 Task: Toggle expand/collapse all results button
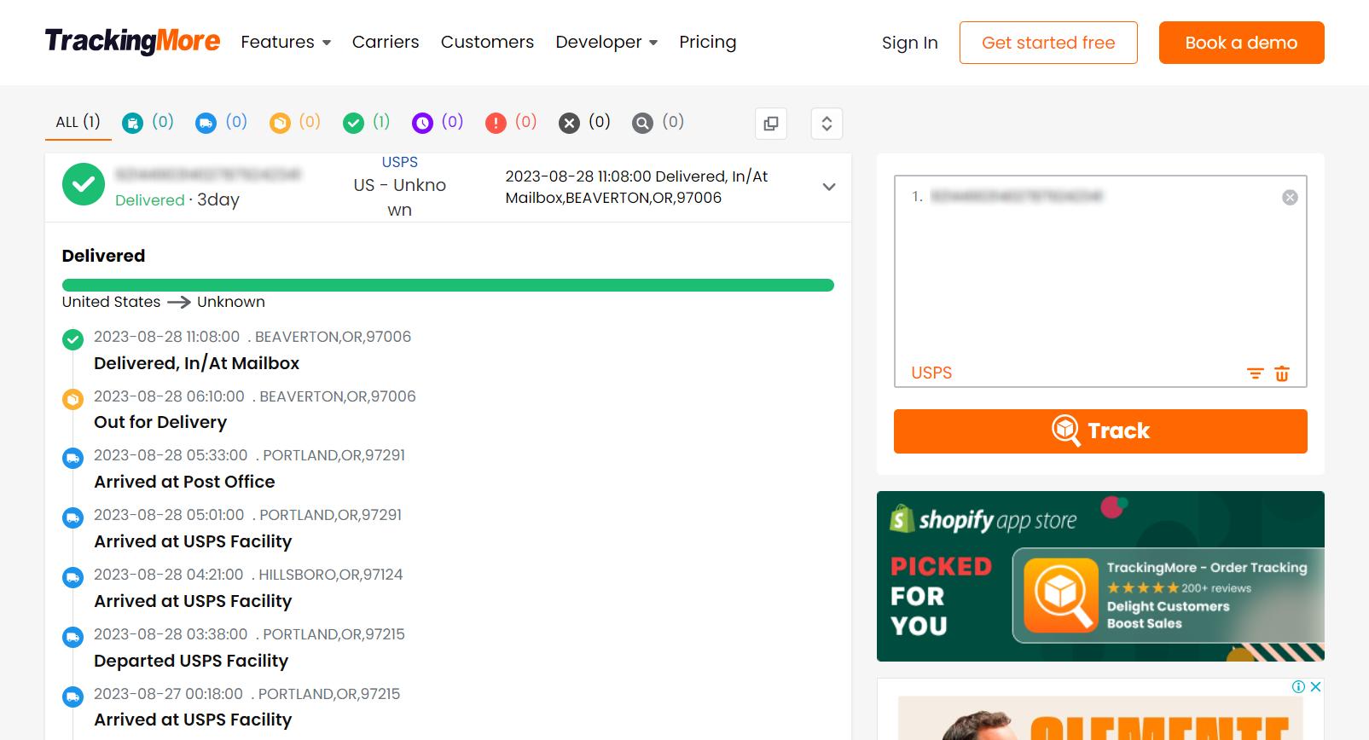[x=827, y=124]
